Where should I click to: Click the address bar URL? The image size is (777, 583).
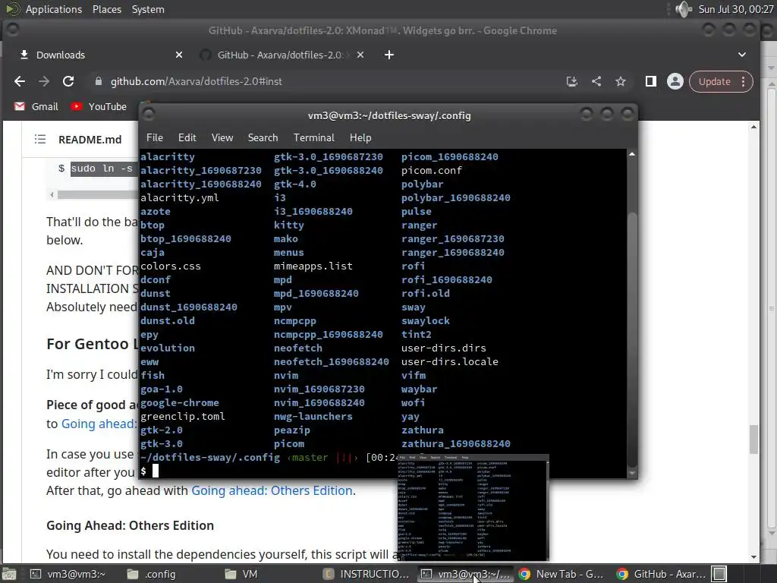[x=197, y=81]
